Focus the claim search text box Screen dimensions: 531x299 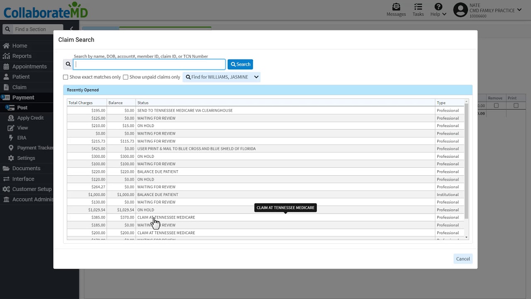tap(149, 64)
